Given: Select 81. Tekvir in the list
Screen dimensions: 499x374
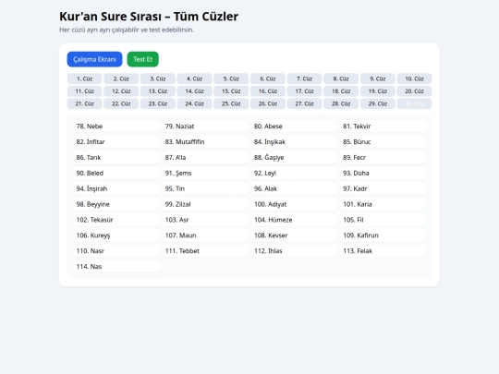Looking at the screenshot, I should (x=383, y=127).
